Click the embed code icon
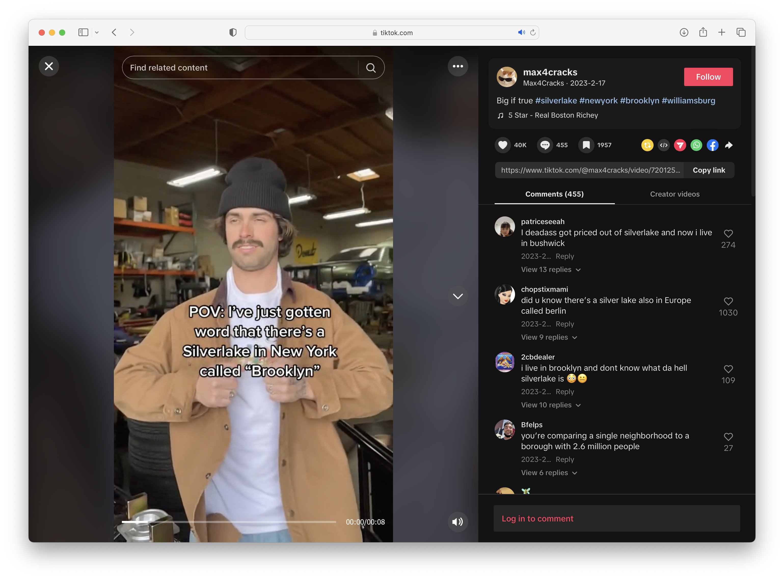 tap(664, 145)
